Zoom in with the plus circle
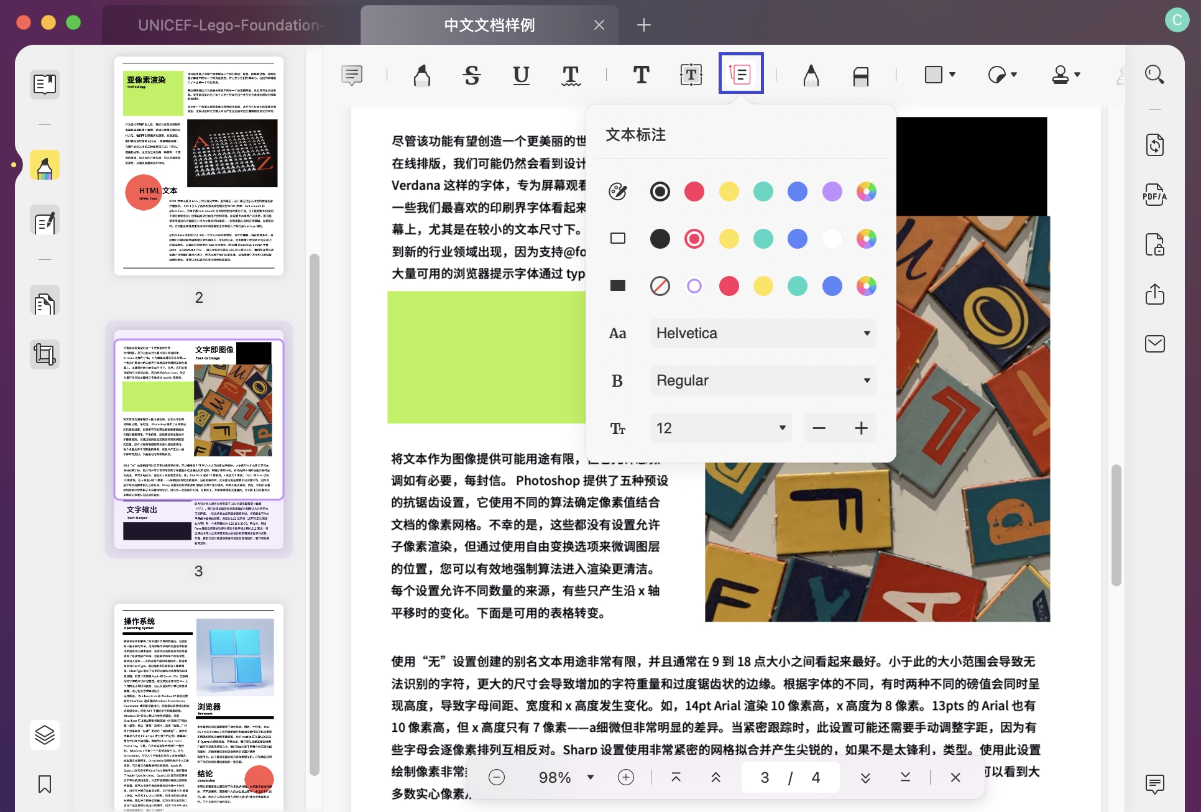This screenshot has width=1201, height=812. click(x=625, y=777)
